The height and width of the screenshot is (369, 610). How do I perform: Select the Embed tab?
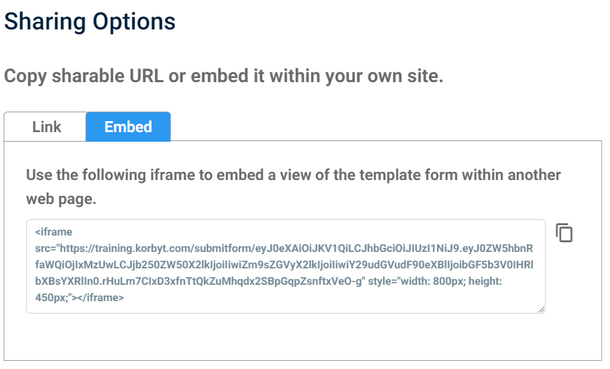(x=128, y=127)
